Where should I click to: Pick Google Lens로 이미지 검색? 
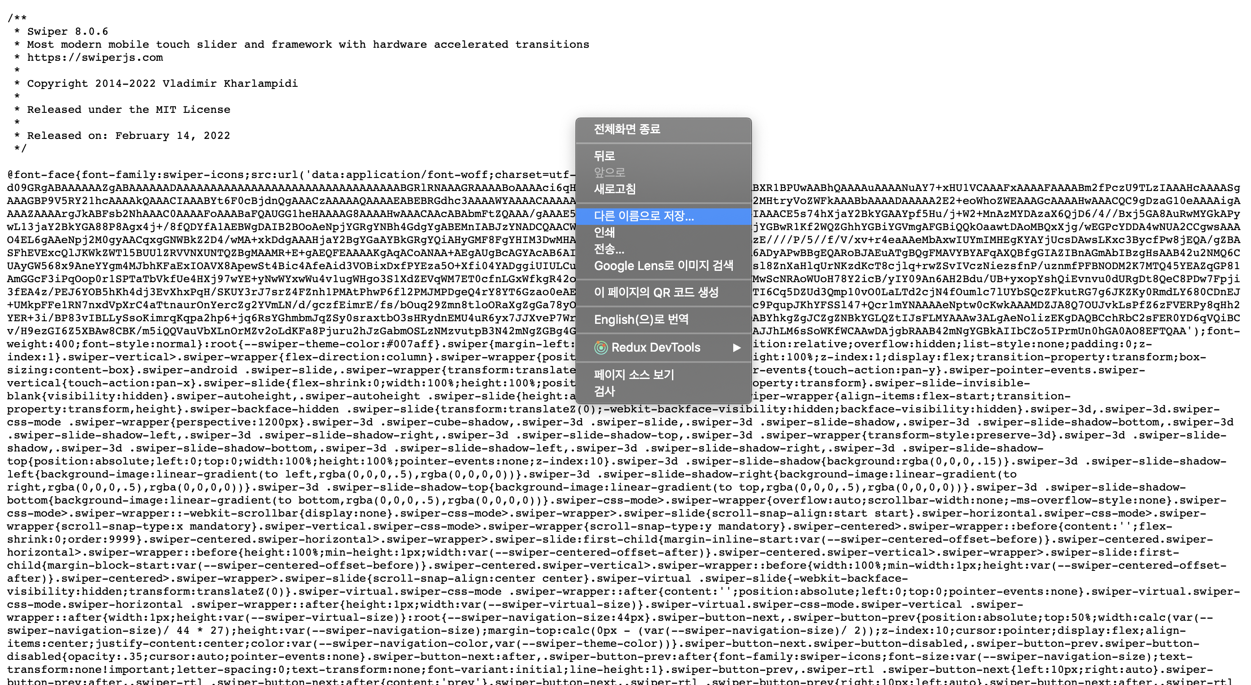click(663, 266)
